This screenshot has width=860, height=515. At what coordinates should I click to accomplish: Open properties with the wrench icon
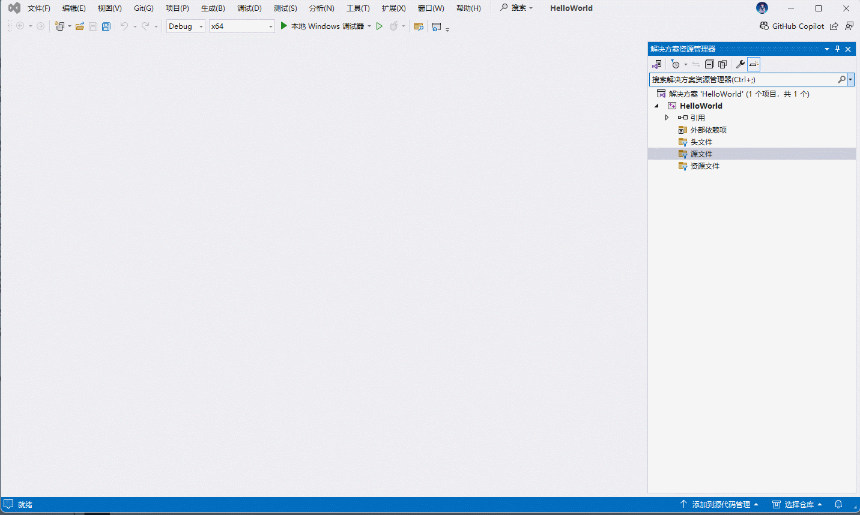coord(740,64)
